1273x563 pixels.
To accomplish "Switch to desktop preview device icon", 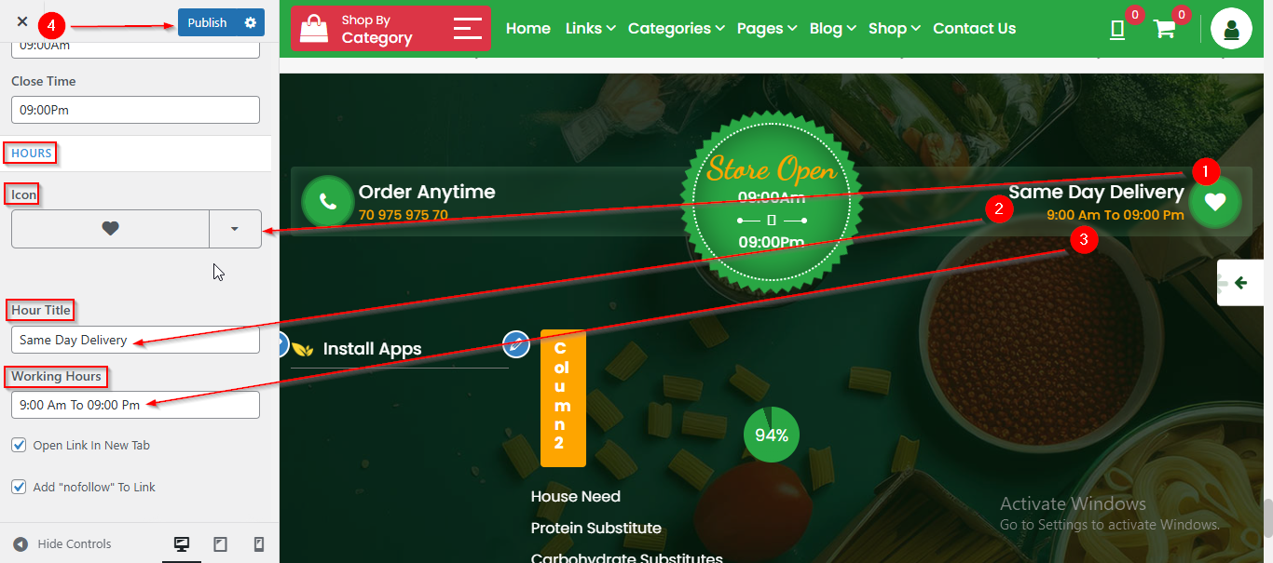I will click(x=182, y=544).
